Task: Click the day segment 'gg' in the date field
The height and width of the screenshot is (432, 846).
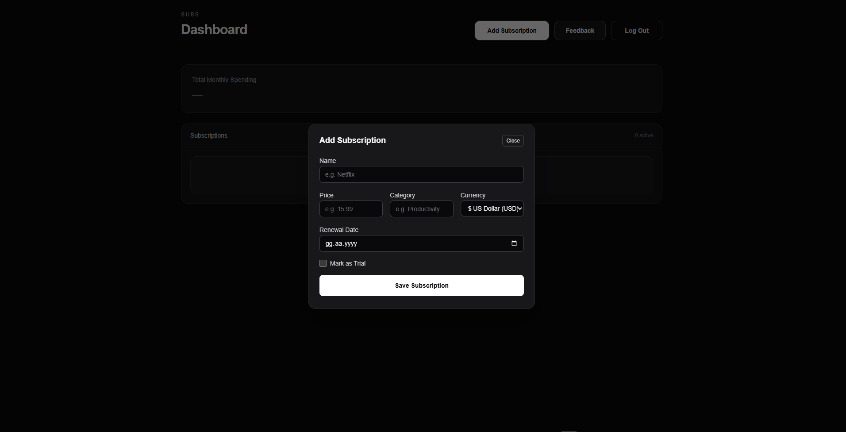Action: pos(329,244)
